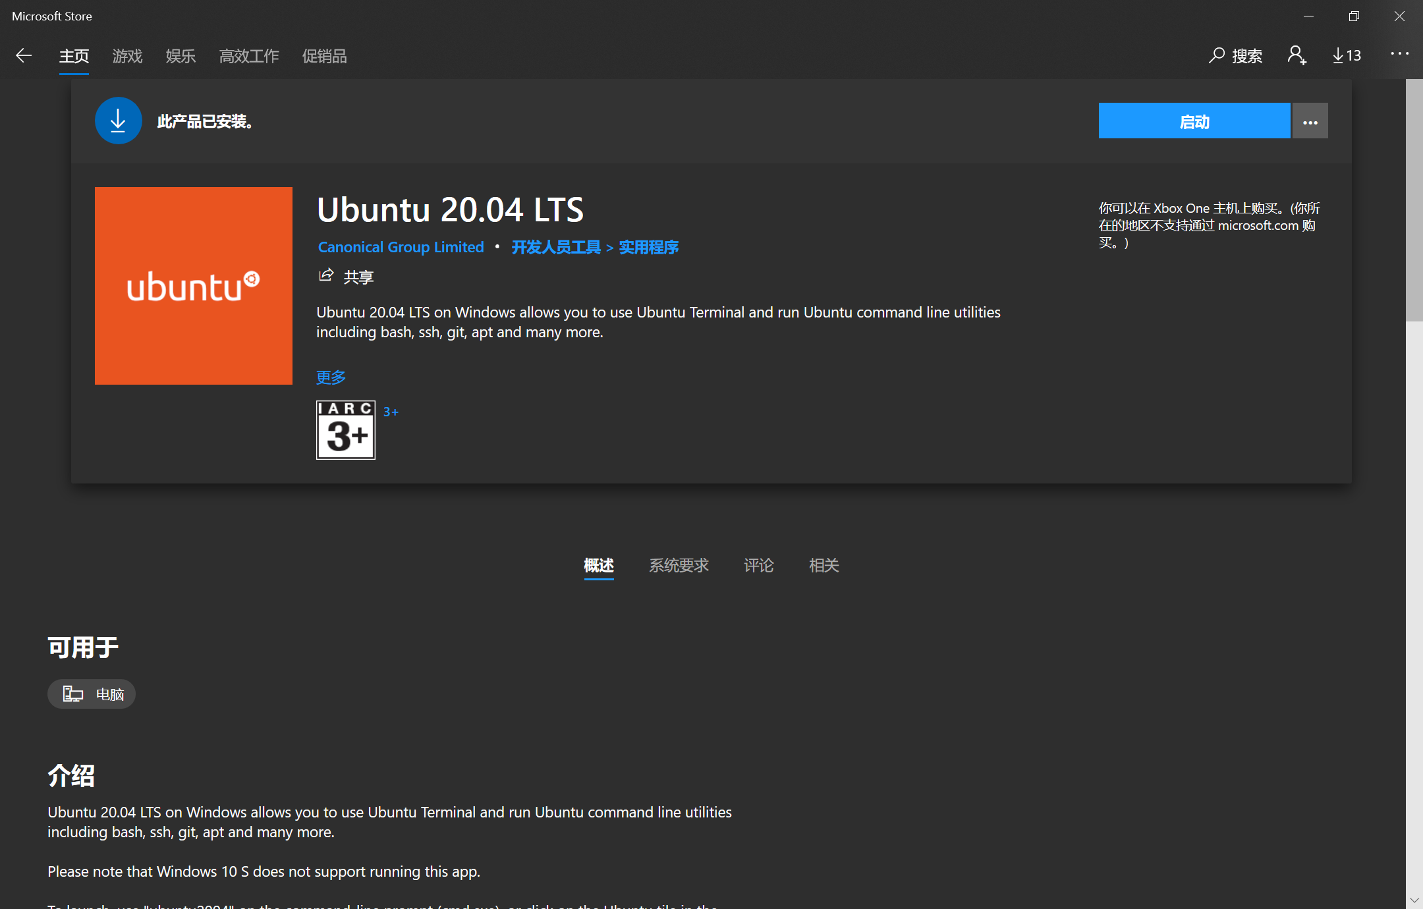Open downloads queue showing 13
The width and height of the screenshot is (1423, 909).
(x=1347, y=56)
